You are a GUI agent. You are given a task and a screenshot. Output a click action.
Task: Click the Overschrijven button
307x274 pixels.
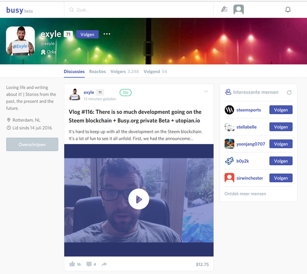(x=32, y=145)
